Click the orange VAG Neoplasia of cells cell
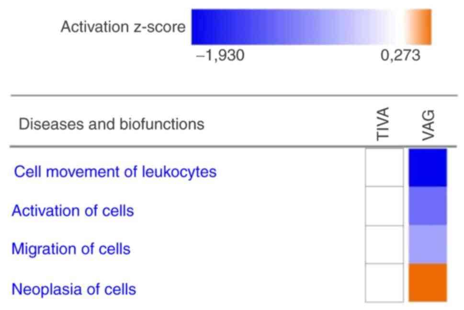This screenshot has width=464, height=310. (428, 283)
